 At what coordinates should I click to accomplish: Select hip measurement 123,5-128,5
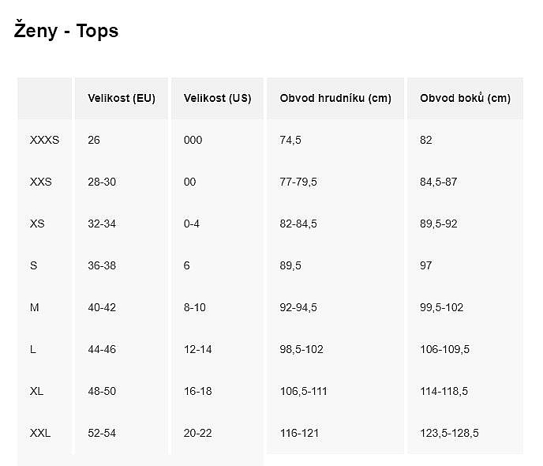449,433
